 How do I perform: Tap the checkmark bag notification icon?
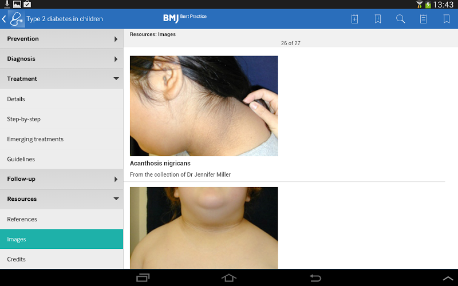point(27,4)
